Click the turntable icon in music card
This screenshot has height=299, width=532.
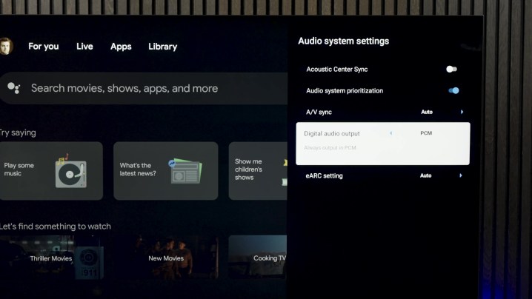pos(71,172)
